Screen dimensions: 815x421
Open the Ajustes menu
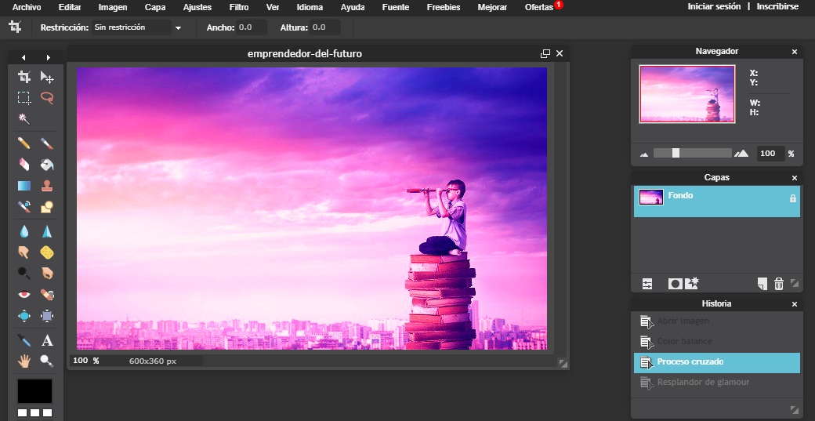pos(197,7)
